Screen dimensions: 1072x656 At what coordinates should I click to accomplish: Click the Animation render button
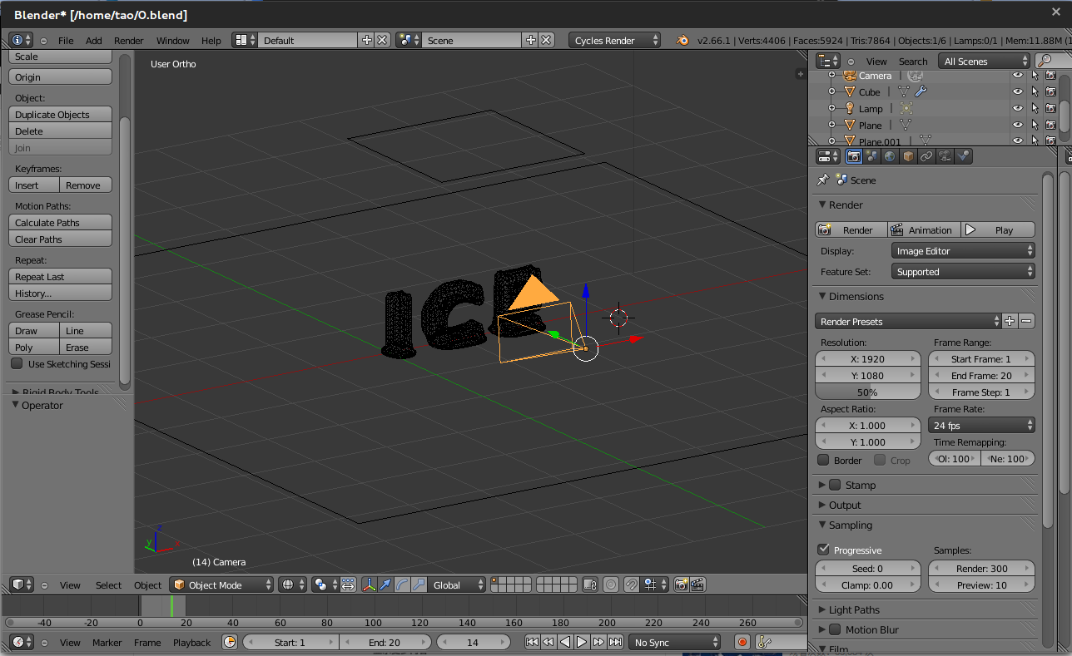tap(924, 229)
